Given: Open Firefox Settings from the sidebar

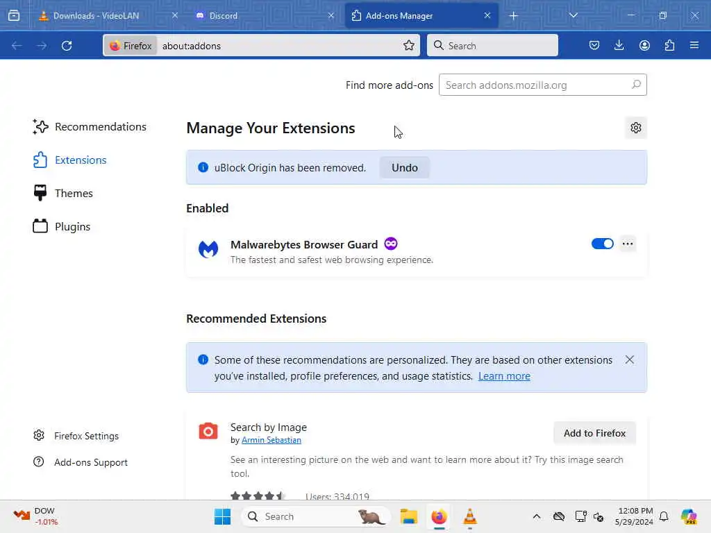Looking at the screenshot, I should [x=76, y=436].
